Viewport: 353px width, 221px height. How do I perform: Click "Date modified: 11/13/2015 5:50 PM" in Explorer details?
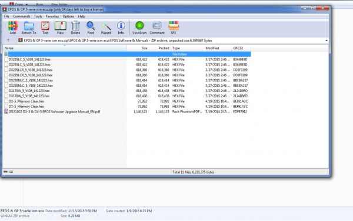click(71, 211)
